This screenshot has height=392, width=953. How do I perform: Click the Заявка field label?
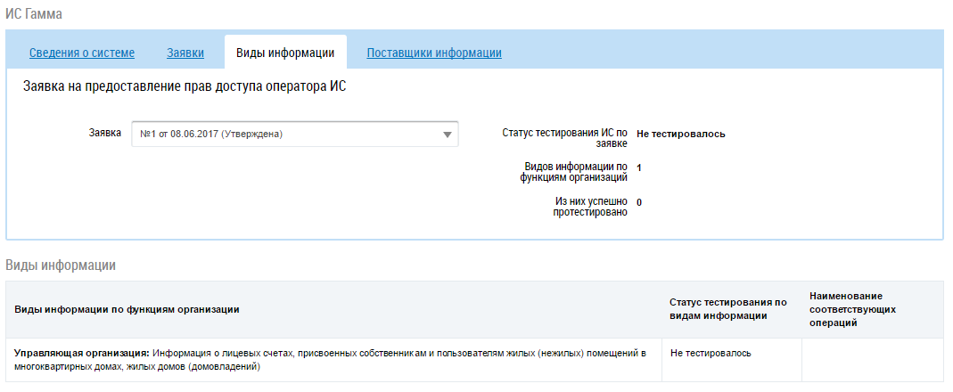coord(105,133)
